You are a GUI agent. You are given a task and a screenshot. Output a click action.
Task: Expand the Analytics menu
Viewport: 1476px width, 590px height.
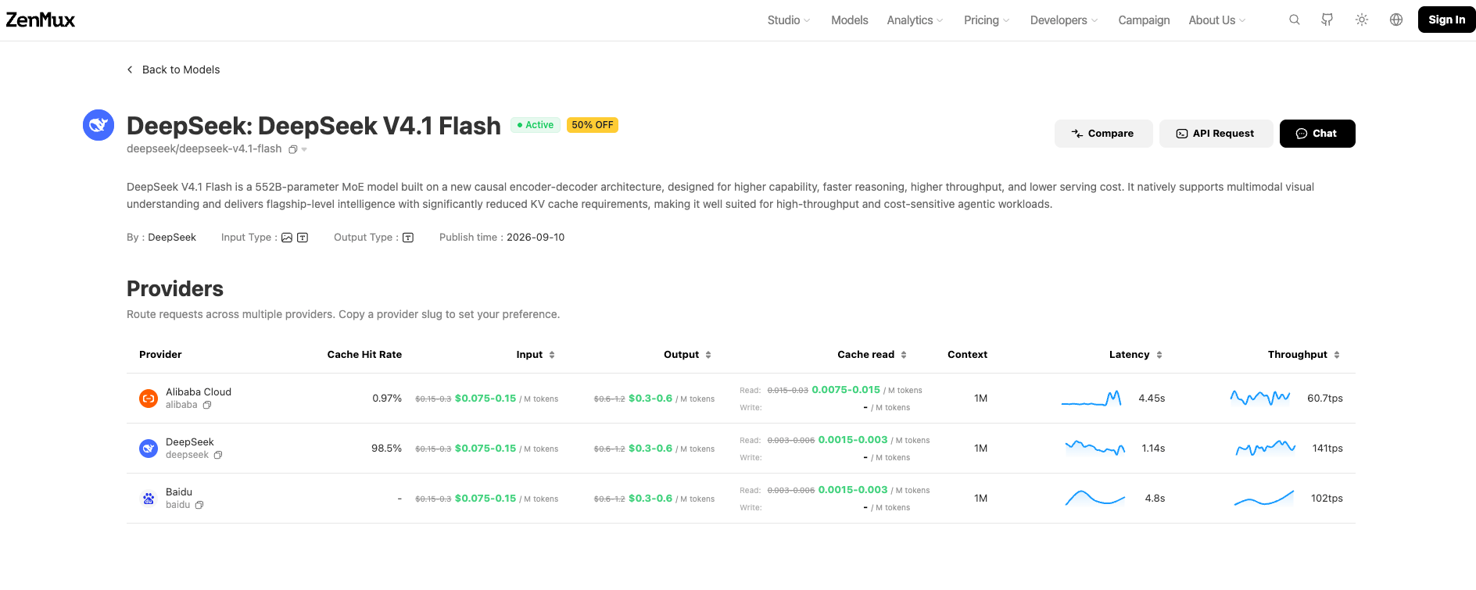click(x=915, y=20)
